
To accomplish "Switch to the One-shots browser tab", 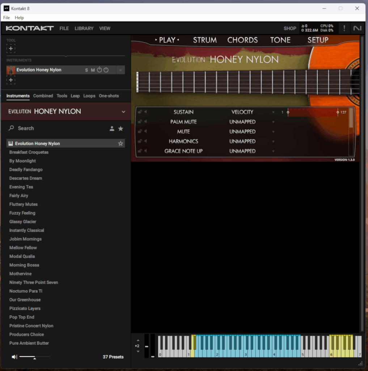I will [109, 96].
